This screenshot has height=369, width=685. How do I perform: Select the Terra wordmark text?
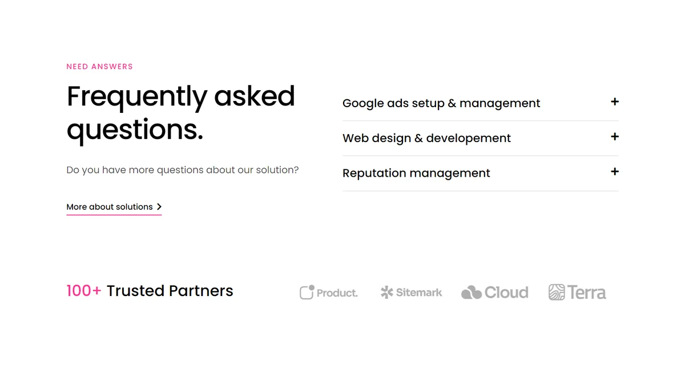(x=587, y=293)
